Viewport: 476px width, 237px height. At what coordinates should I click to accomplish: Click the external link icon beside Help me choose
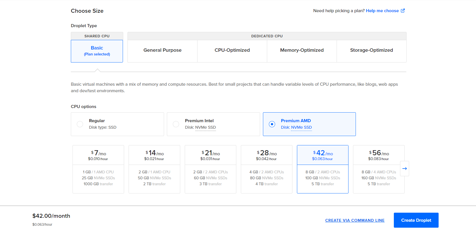coord(403,11)
